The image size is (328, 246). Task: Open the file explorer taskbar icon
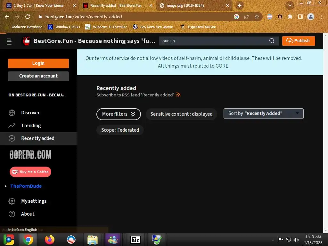[92, 240]
